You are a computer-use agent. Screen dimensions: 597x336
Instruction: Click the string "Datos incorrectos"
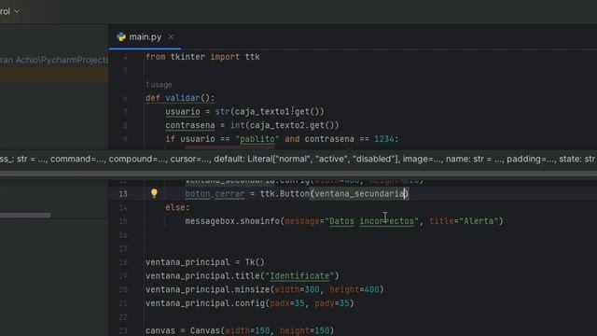(371, 221)
